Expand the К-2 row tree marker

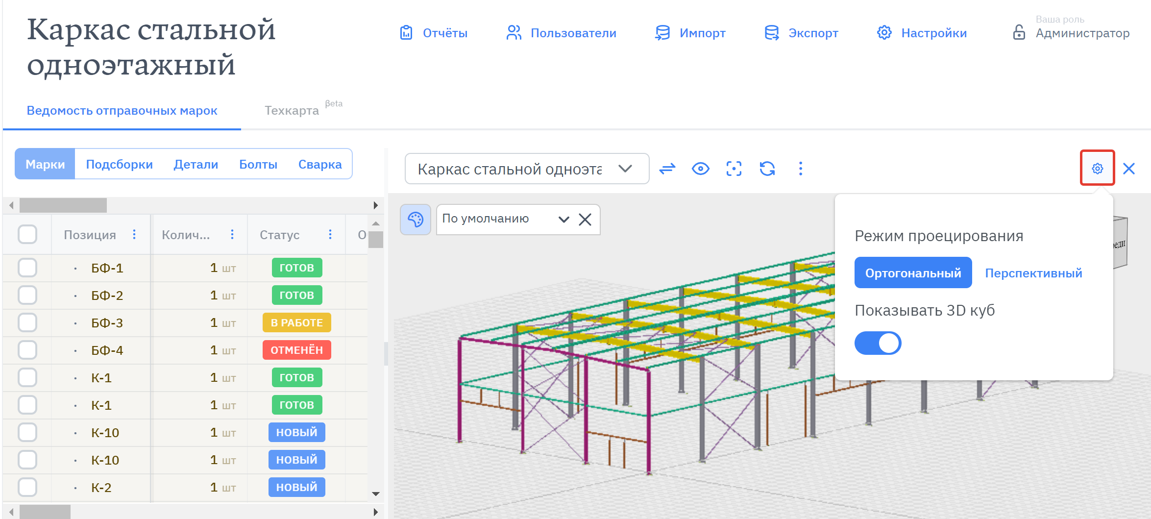pos(75,488)
